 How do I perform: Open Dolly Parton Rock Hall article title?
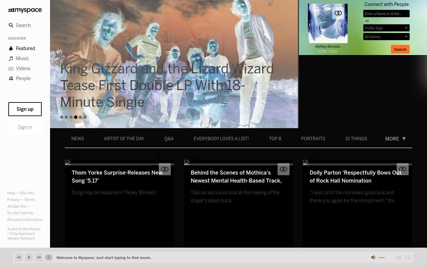point(356,177)
